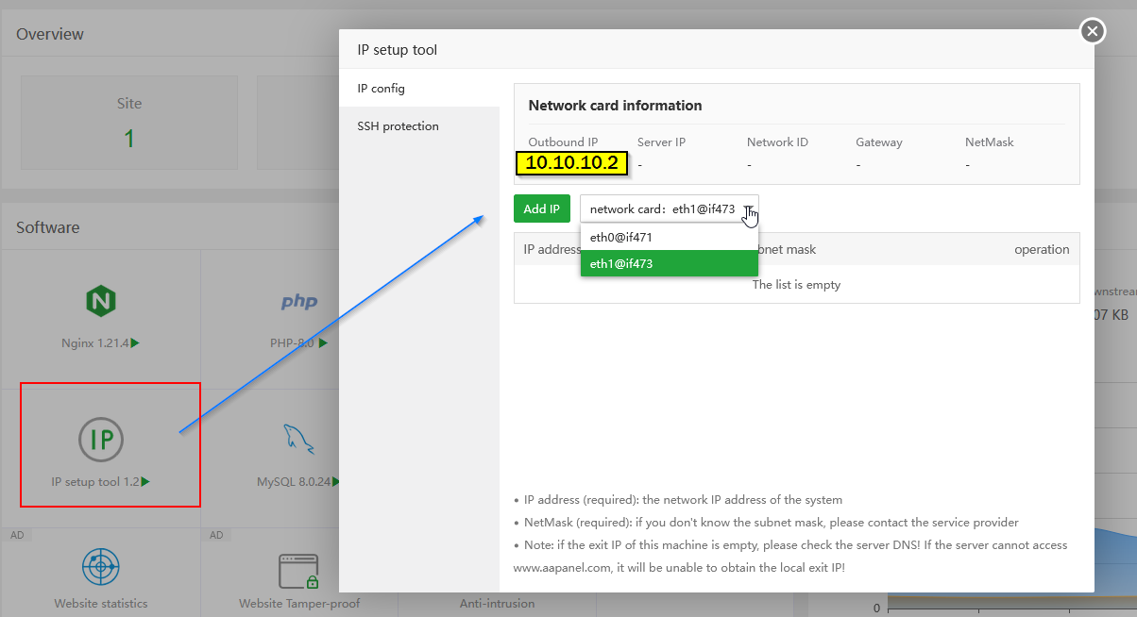
Task: Click the IP setup tool dialog title
Action: pyautogui.click(x=398, y=50)
